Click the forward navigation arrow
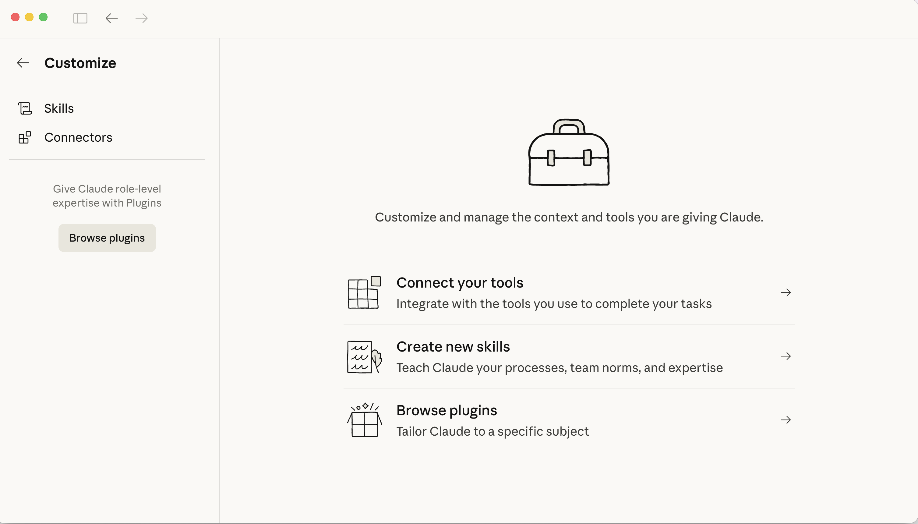The width and height of the screenshot is (918, 524). pyautogui.click(x=141, y=18)
